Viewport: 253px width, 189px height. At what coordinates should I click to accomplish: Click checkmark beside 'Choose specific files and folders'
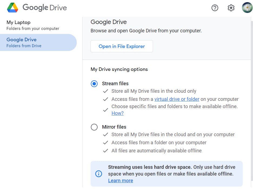(106, 110)
